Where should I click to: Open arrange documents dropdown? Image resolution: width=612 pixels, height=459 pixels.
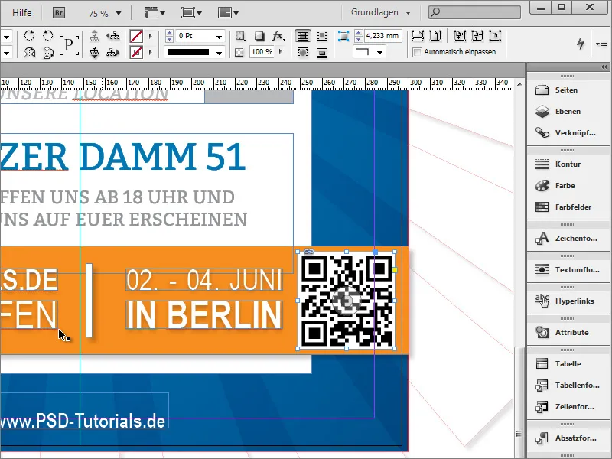tap(228, 13)
